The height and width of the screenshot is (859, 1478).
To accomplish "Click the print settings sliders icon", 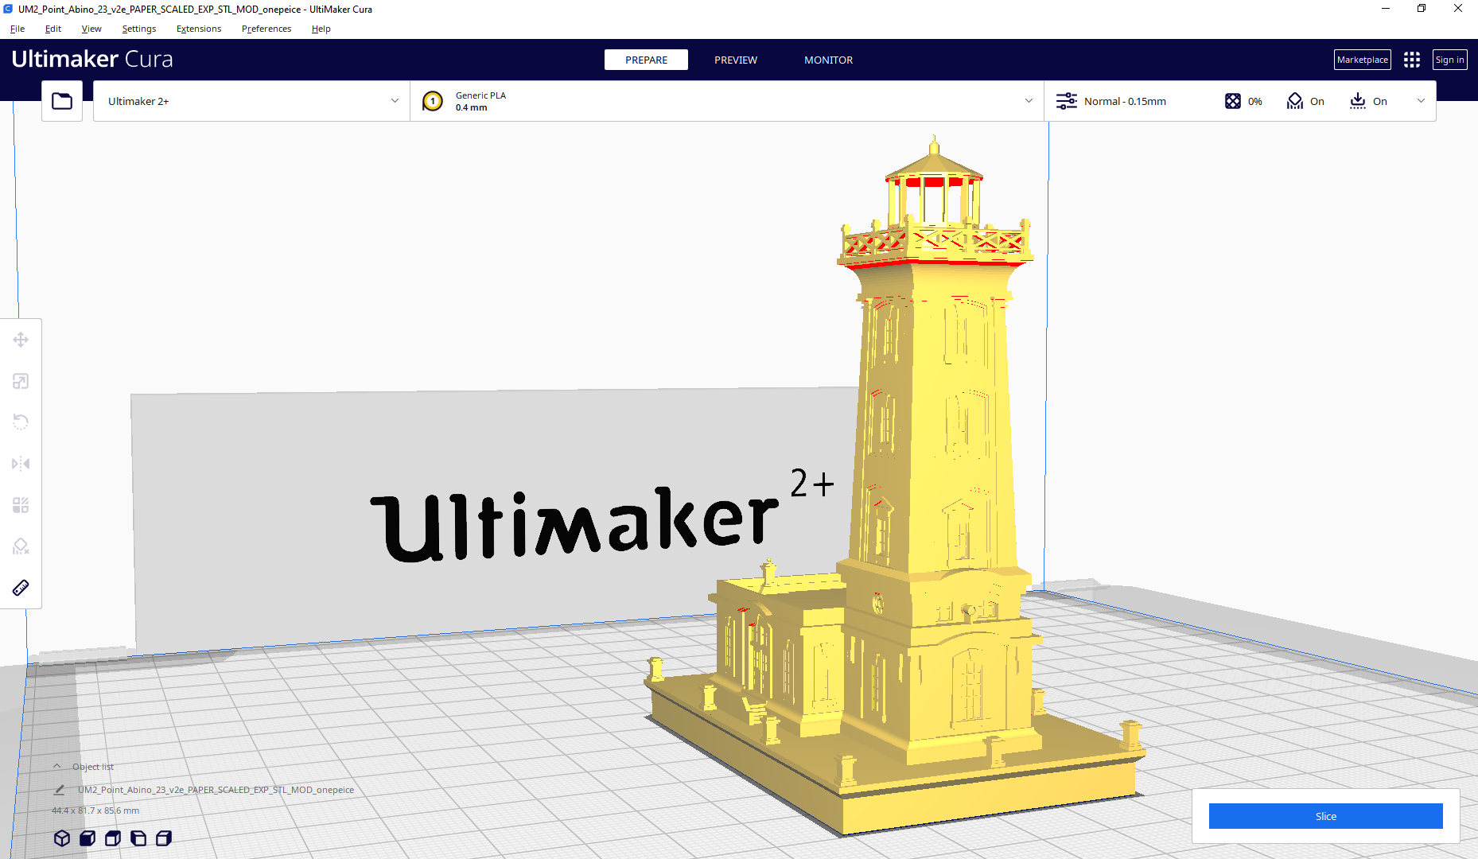I will click(x=1066, y=101).
